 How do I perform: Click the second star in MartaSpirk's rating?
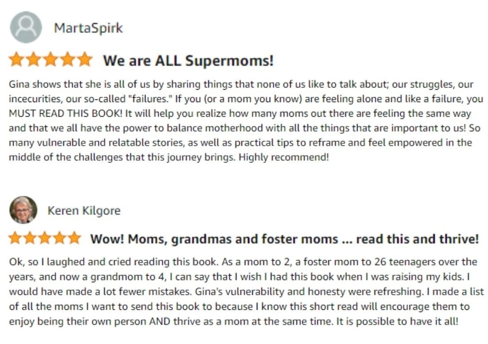point(33,60)
